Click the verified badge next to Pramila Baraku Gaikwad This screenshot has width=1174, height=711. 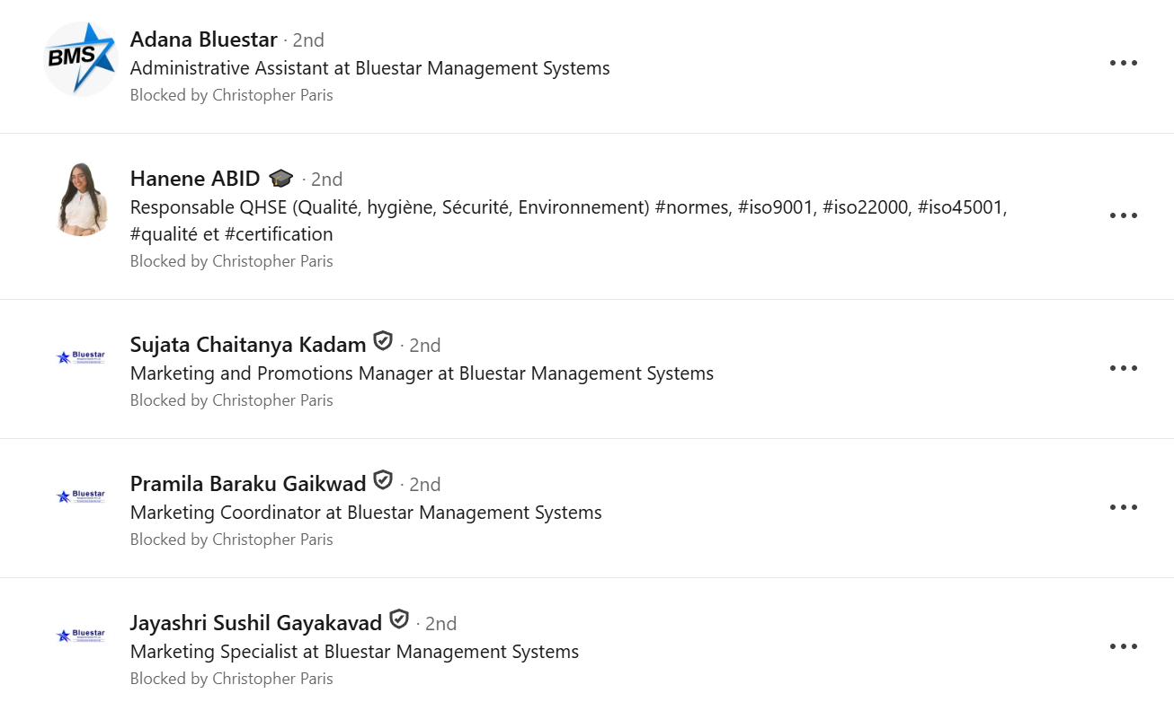click(x=383, y=481)
